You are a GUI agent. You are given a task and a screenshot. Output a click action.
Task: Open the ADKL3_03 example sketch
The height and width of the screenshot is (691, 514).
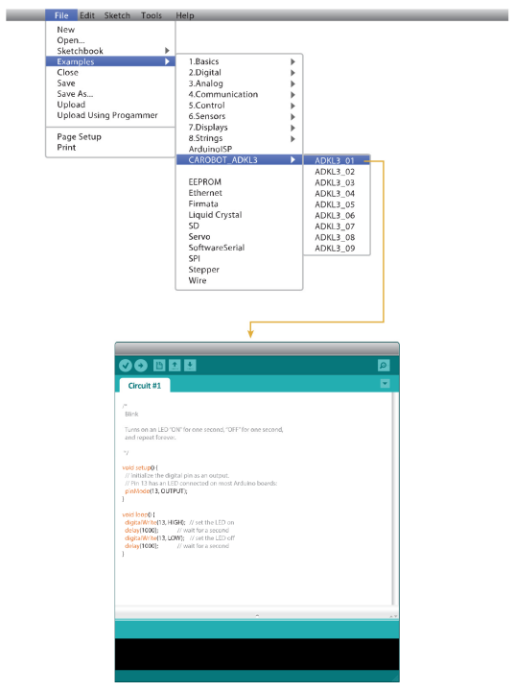[x=337, y=182]
